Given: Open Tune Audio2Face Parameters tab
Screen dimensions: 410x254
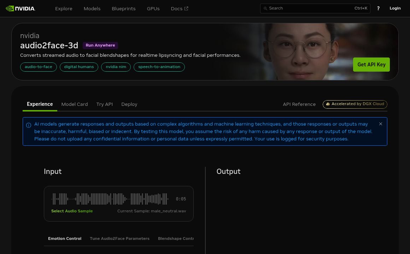Looking at the screenshot, I should point(119,238).
